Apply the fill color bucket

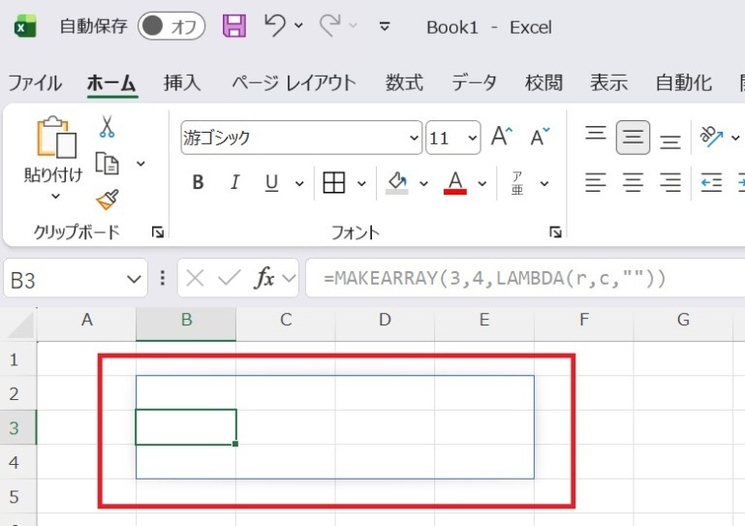coord(397,182)
